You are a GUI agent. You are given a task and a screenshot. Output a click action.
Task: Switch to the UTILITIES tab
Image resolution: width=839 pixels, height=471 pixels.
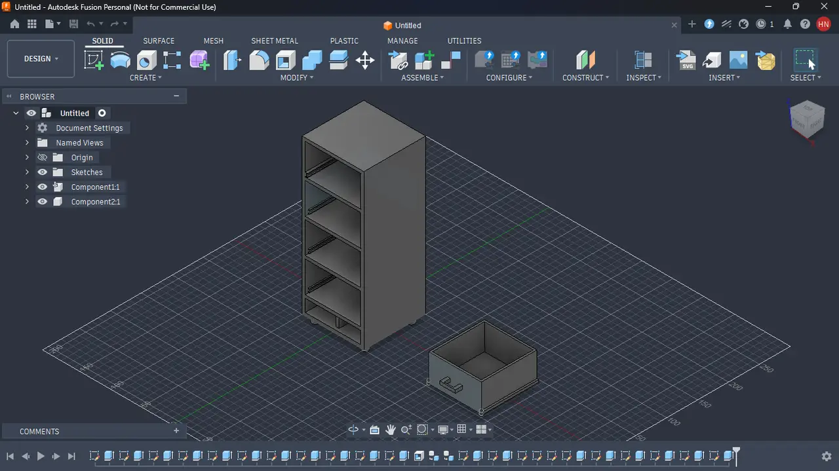[x=464, y=41]
